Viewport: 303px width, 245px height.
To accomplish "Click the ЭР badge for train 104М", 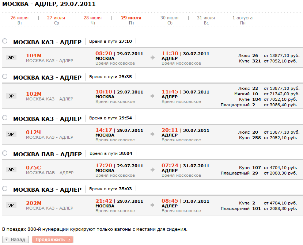I will point(11,58).
